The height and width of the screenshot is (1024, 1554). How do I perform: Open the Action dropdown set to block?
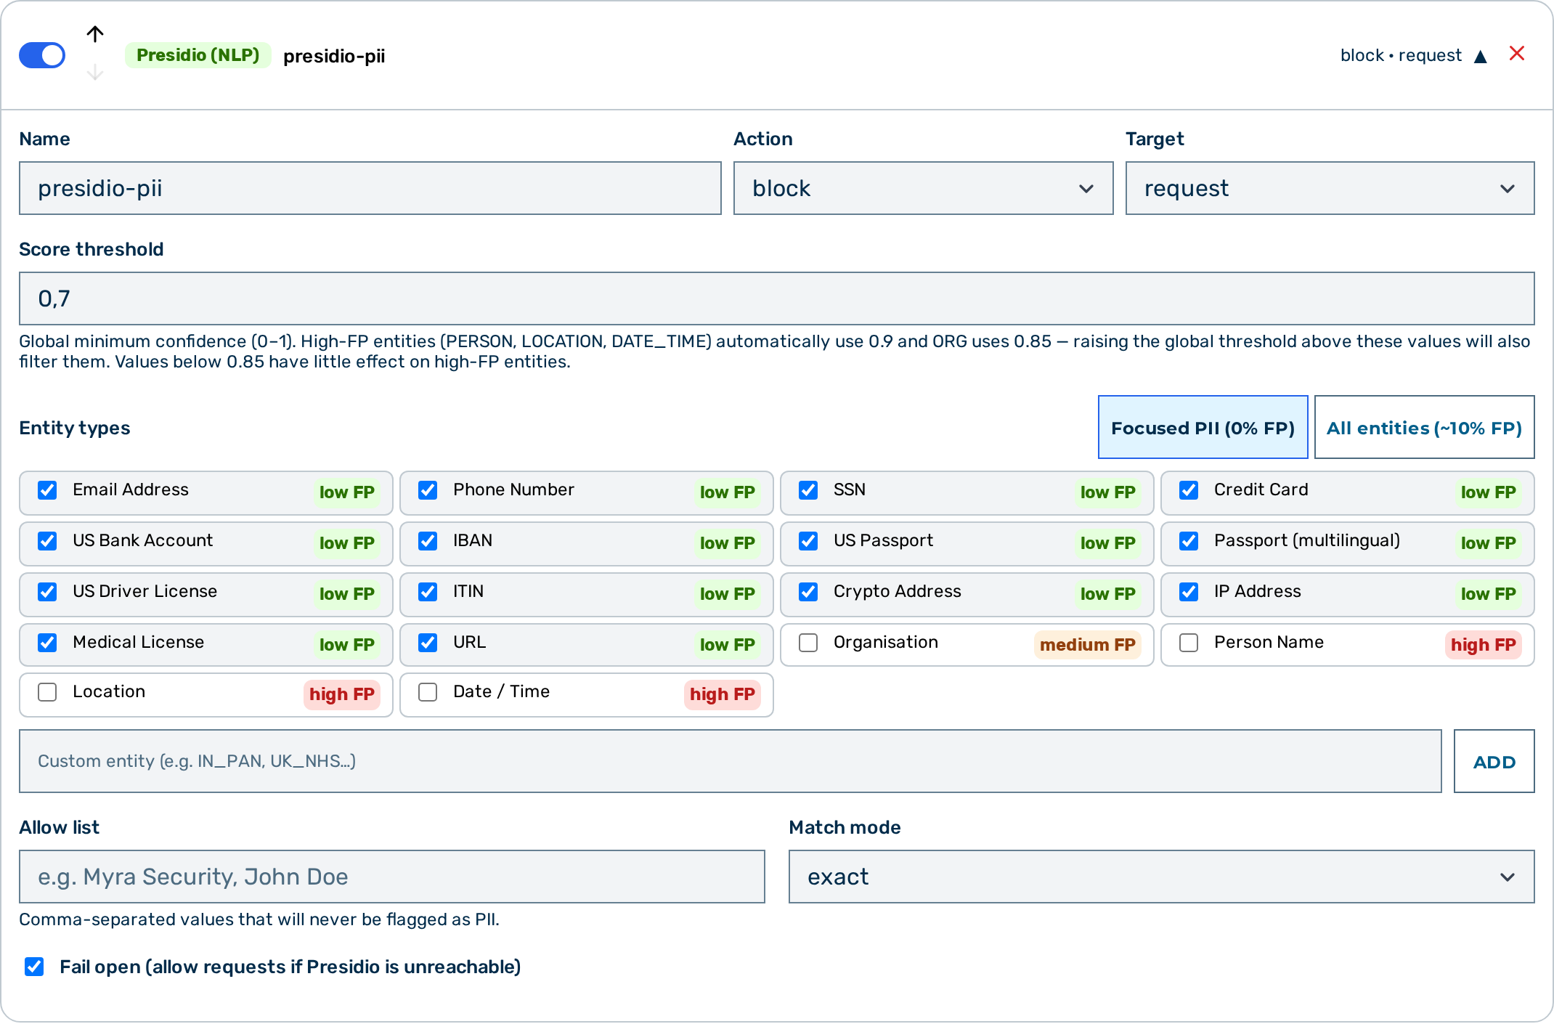[x=923, y=188]
